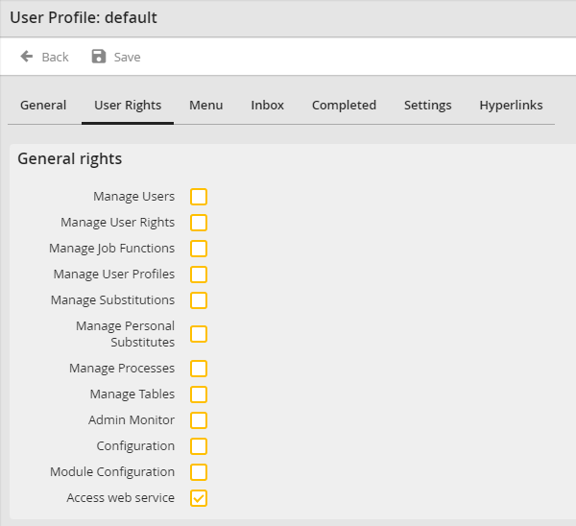Screen dimensions: 576x526
Task: Click the 'Manage User Profiles' label text
Action: tap(114, 275)
